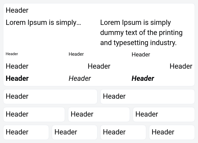Select the last card in the four-card row
The height and width of the screenshot is (143, 198).
pyautogui.click(x=172, y=132)
